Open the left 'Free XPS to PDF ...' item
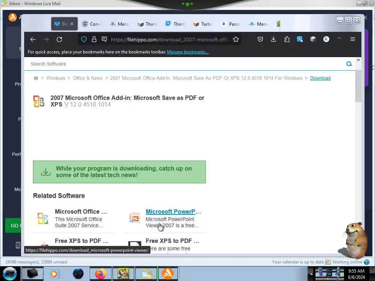Screen dimensions: 375x281 82,241
